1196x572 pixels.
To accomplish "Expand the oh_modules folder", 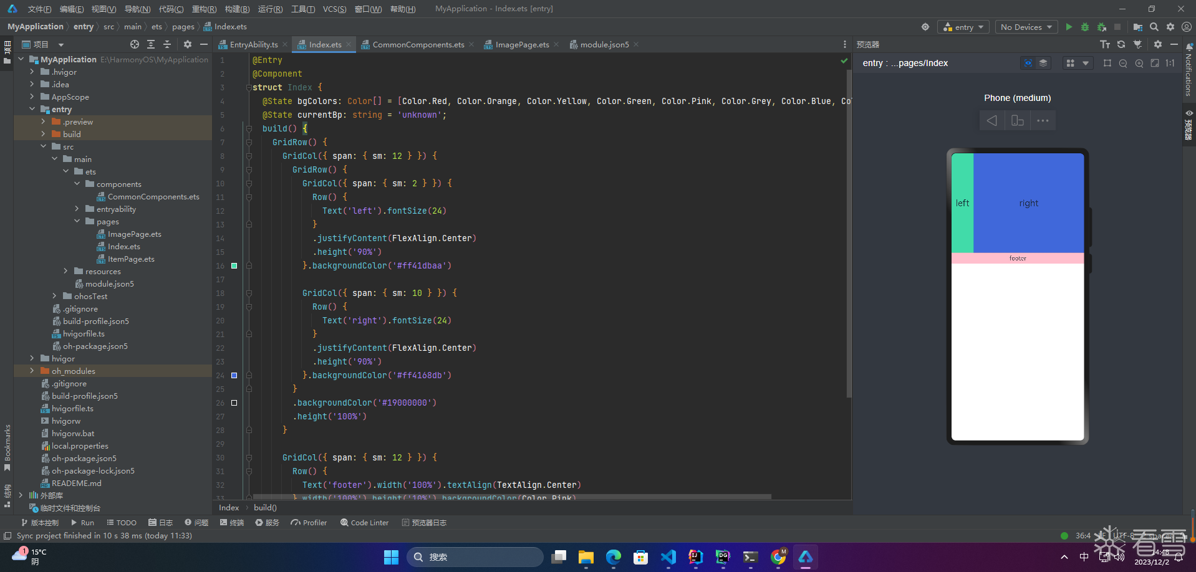I will click(32, 371).
